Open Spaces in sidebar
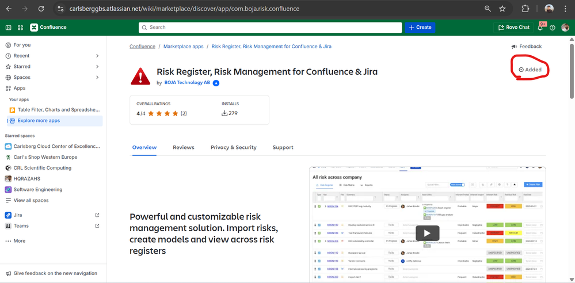This screenshot has width=575, height=283. (x=54, y=77)
